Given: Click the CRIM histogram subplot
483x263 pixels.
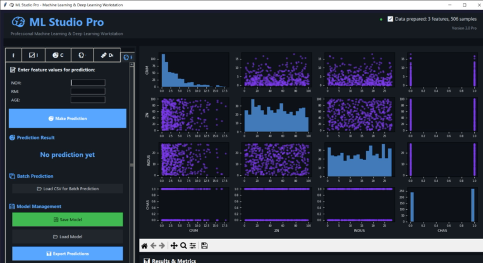Looking at the screenshot, I should click(x=193, y=70).
